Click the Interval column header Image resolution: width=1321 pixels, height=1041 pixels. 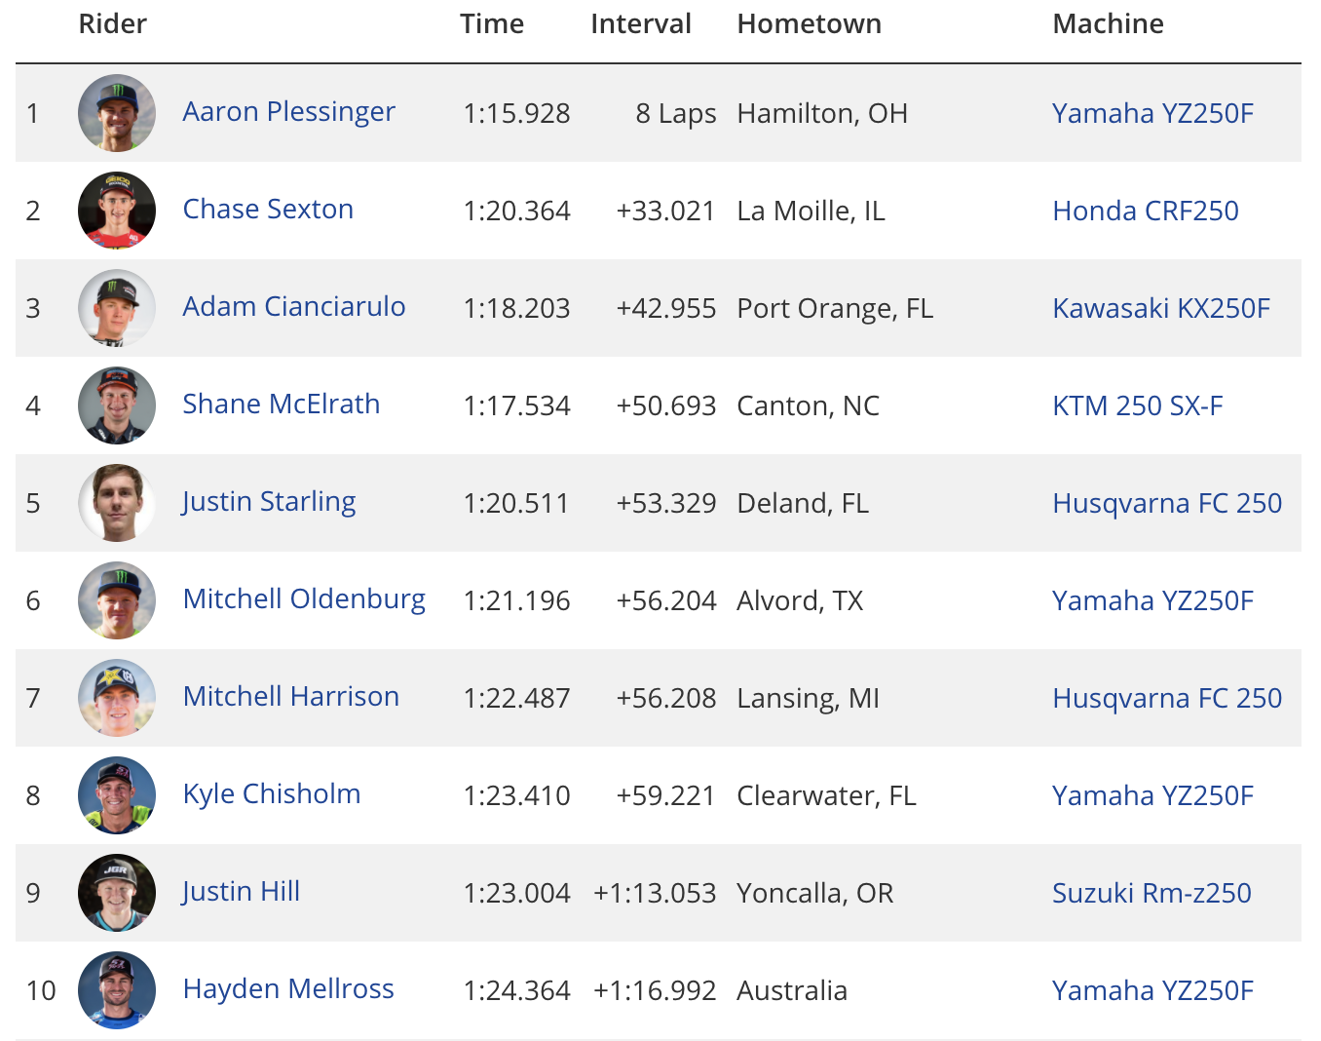(x=641, y=23)
